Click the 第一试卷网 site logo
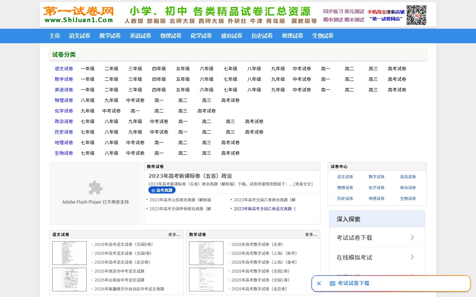This screenshot has width=476, height=297. click(78, 15)
